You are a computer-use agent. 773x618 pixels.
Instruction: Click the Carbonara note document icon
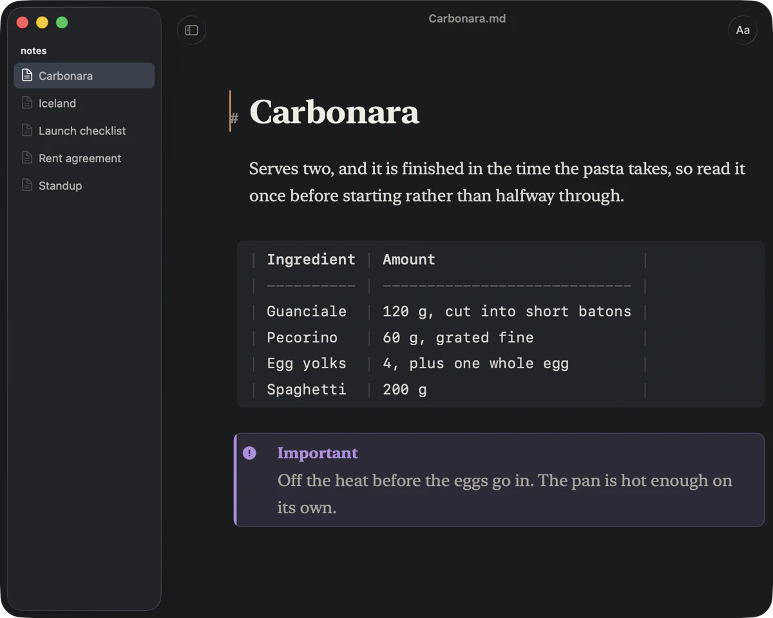tap(27, 75)
